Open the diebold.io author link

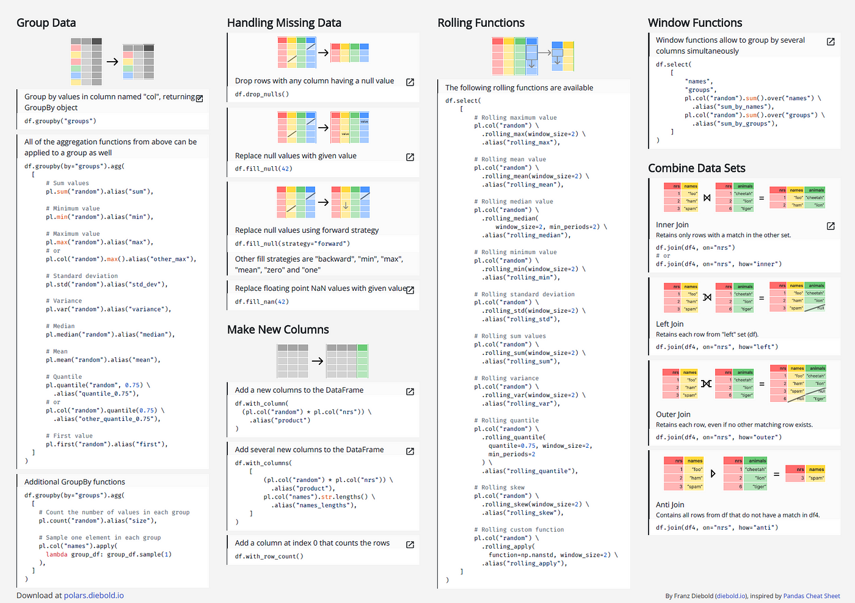click(730, 596)
